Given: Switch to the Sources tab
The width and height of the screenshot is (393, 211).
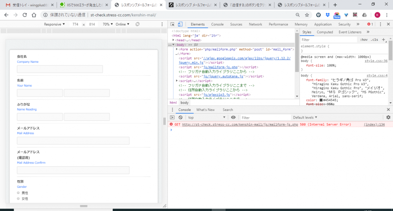Looking at the screenshot, I should tap(236, 24).
